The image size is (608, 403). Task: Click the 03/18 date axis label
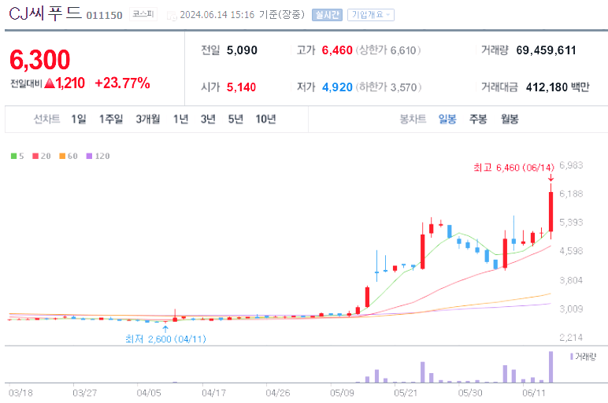[20, 393]
